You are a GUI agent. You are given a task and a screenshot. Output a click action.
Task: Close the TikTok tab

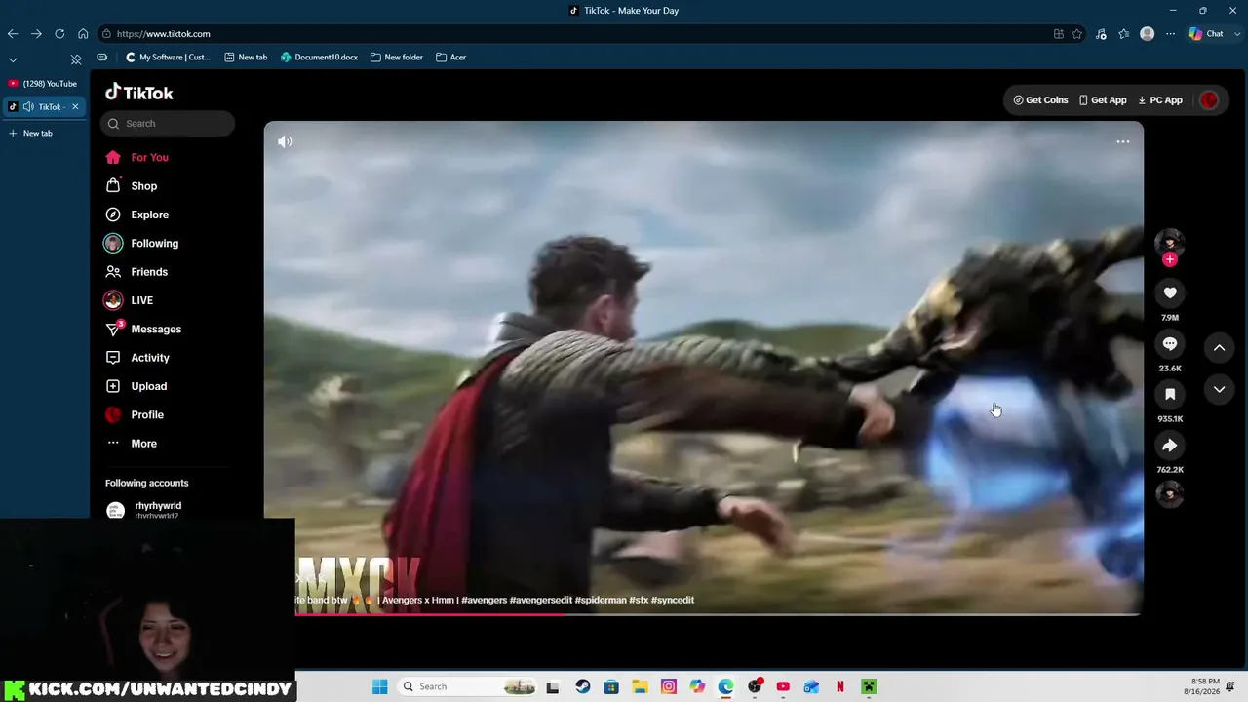[x=75, y=107]
